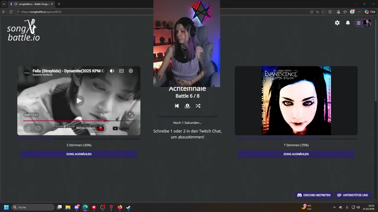
Task: Open the YouTube player settings gear
Action: click(x=131, y=71)
